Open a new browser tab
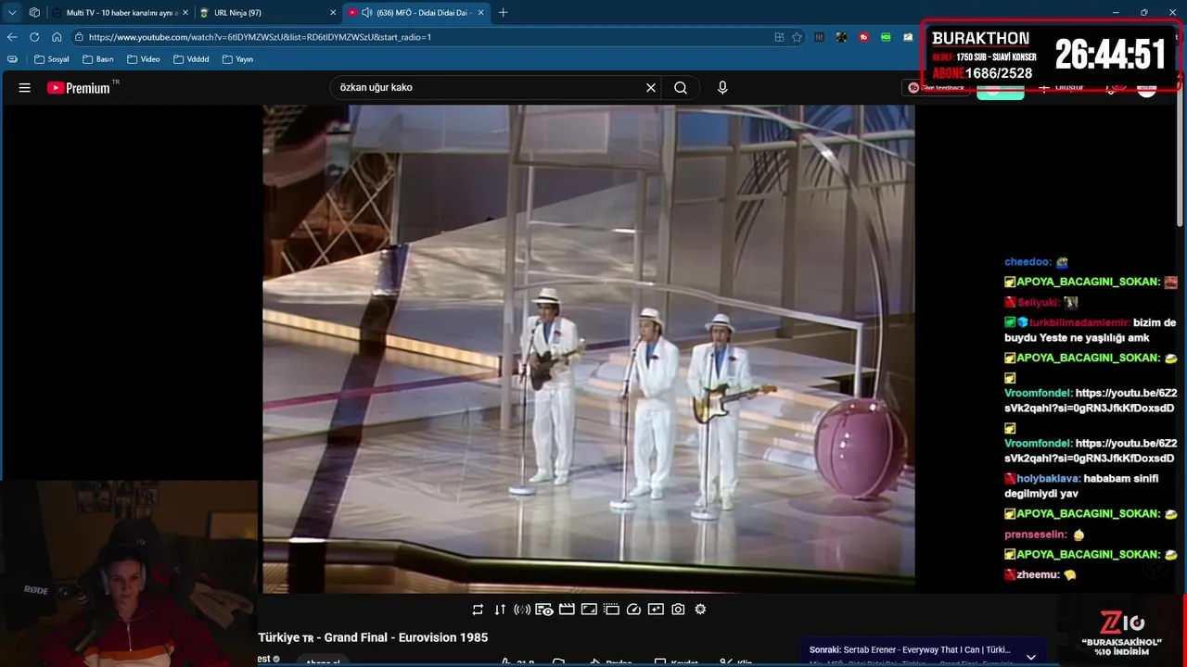1187x667 pixels. tap(504, 13)
